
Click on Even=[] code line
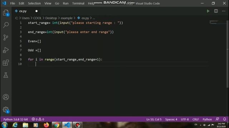[x=34, y=41]
